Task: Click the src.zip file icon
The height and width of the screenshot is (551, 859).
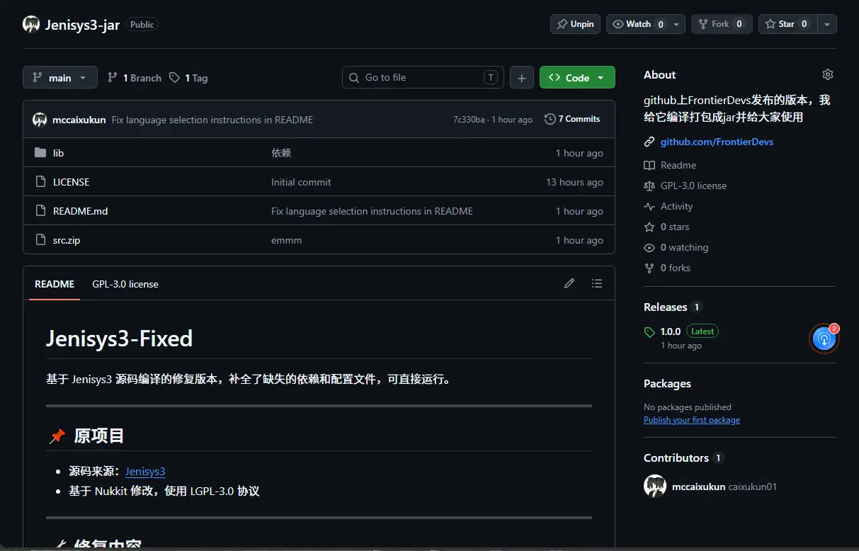Action: [40, 240]
